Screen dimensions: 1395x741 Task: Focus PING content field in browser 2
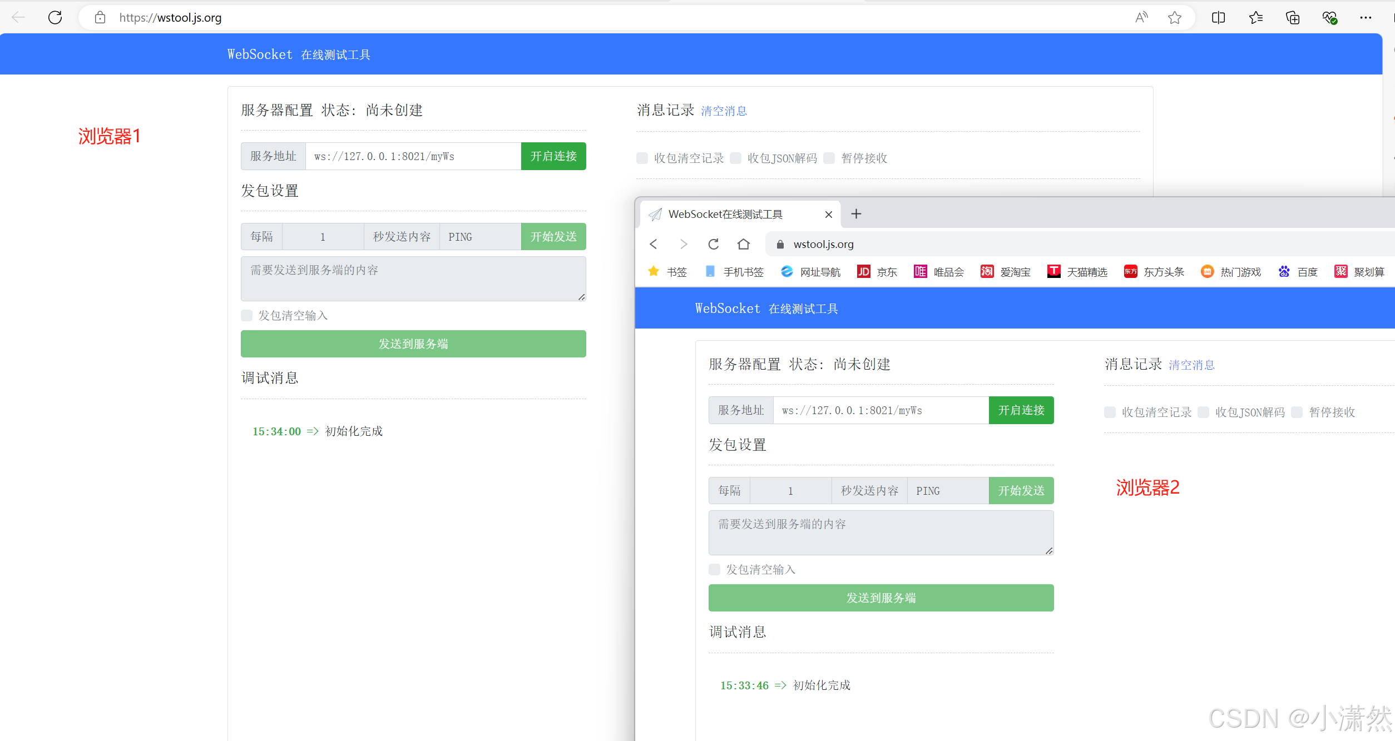pyautogui.click(x=948, y=491)
